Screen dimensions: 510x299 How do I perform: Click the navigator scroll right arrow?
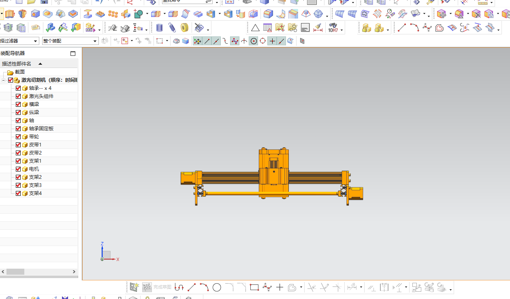pyautogui.click(x=74, y=272)
